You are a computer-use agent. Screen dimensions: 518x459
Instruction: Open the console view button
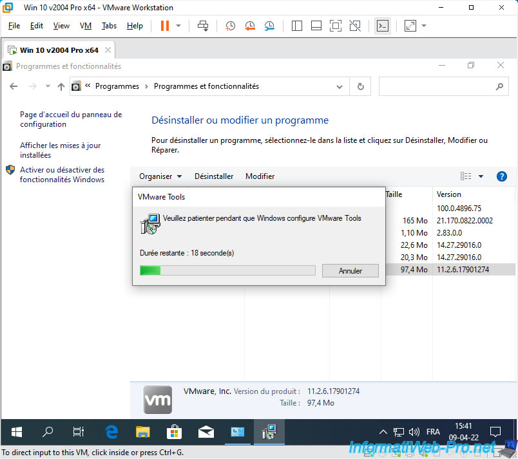click(382, 26)
